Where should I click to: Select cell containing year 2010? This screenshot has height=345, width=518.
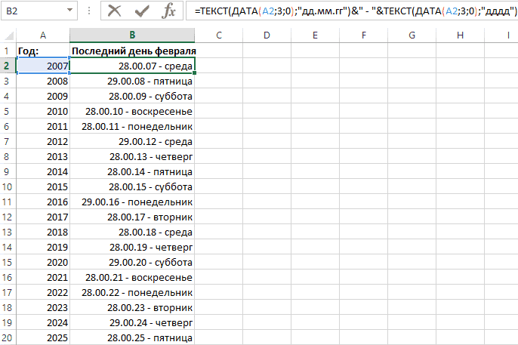(x=43, y=111)
